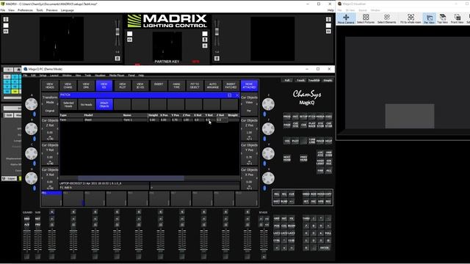
Task: Click Transform Mode encoder soft button
Action: [50, 104]
